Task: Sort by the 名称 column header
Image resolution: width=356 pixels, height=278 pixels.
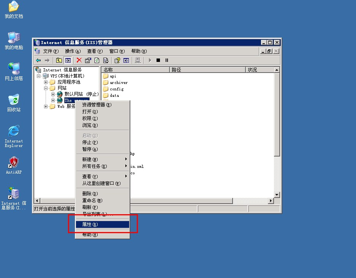Action: pyautogui.click(x=136, y=69)
